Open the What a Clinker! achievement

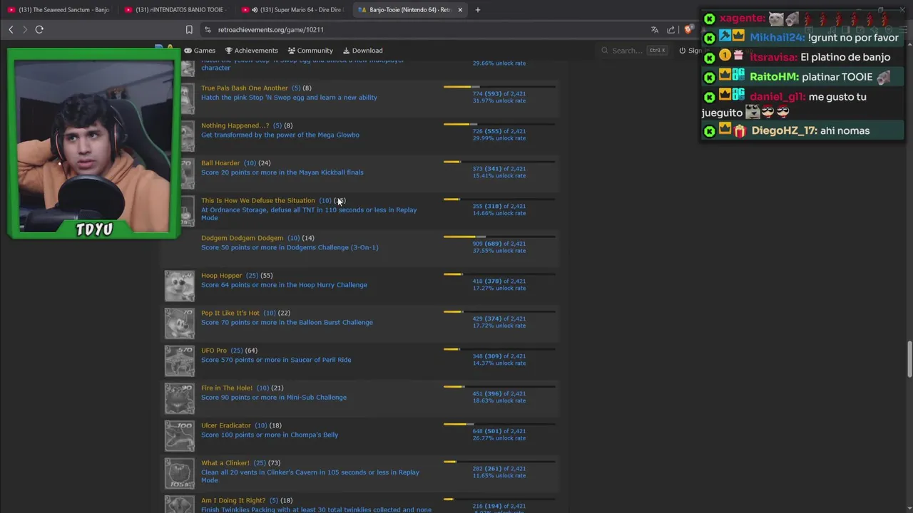(x=225, y=463)
